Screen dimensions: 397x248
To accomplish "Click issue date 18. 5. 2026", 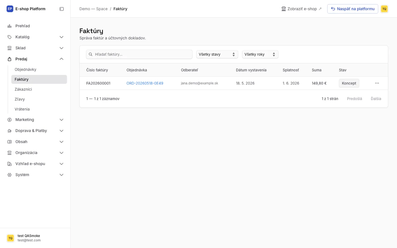I will coord(245,83).
